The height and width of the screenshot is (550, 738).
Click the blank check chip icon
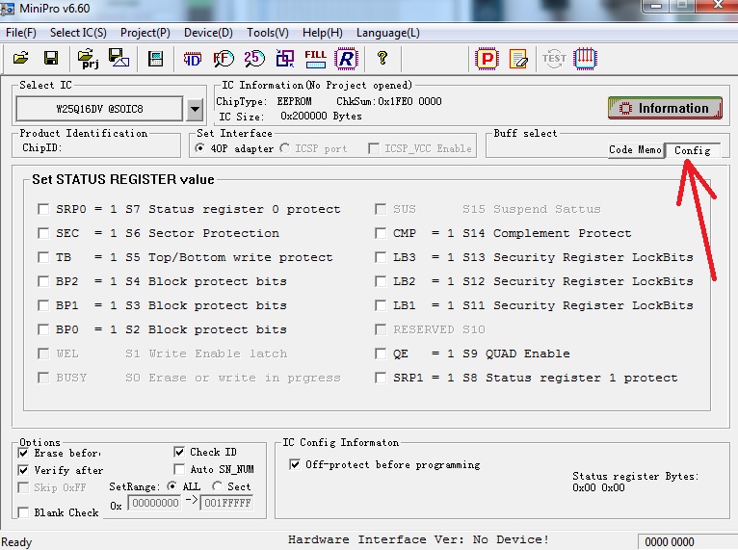[x=285, y=59]
